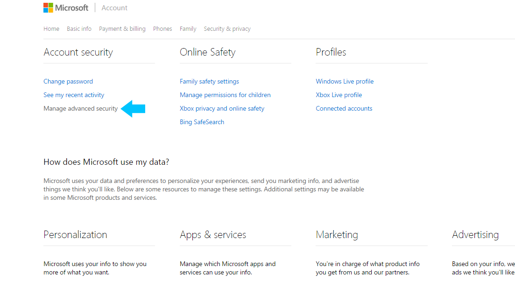
Task: Open See my recent activity
Action: tap(74, 95)
